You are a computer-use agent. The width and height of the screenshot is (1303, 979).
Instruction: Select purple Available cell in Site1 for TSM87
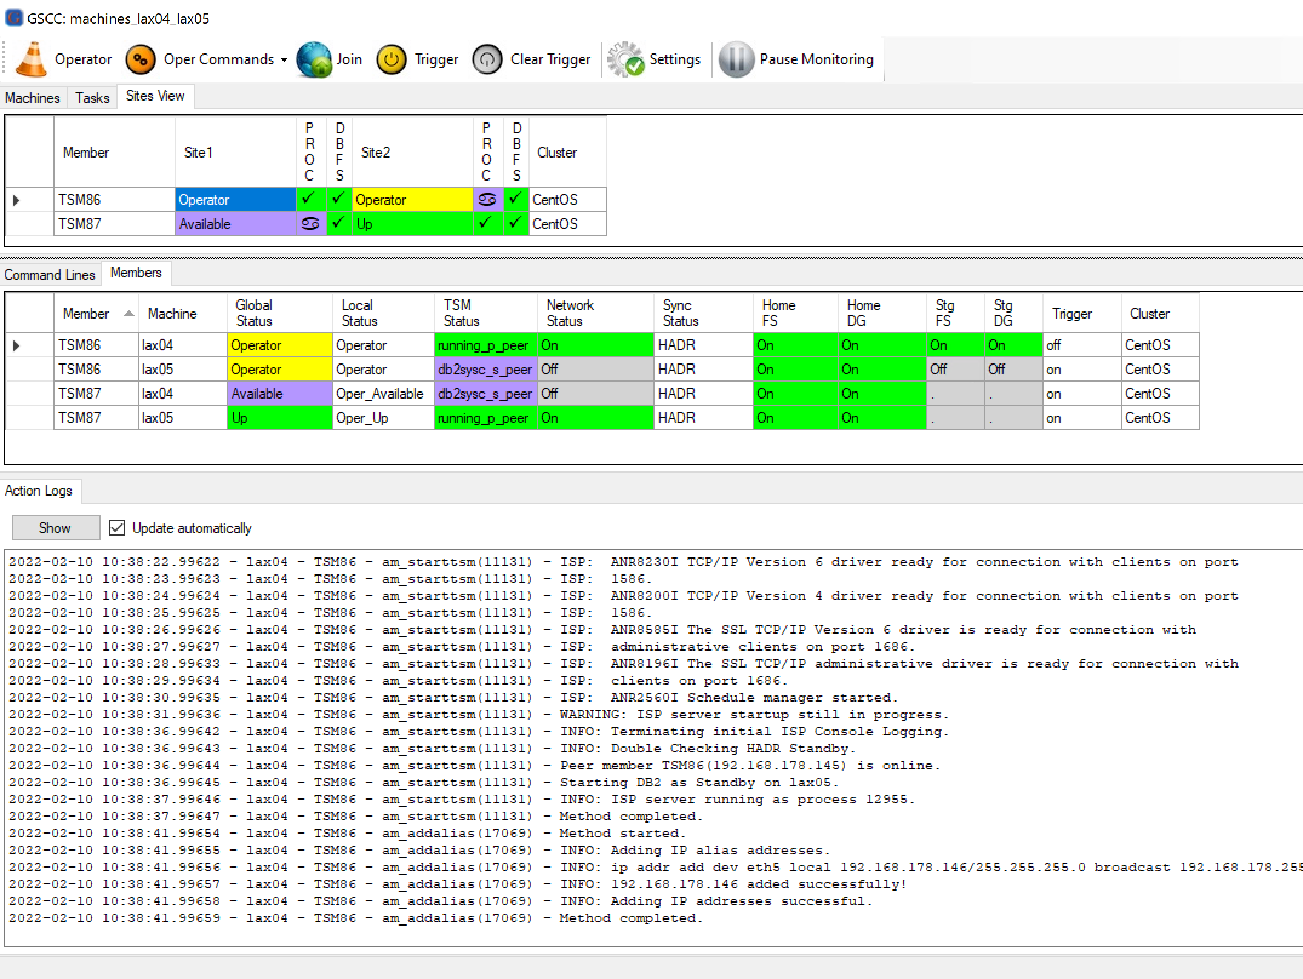pyautogui.click(x=235, y=224)
